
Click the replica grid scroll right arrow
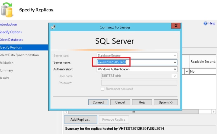click(213, 111)
